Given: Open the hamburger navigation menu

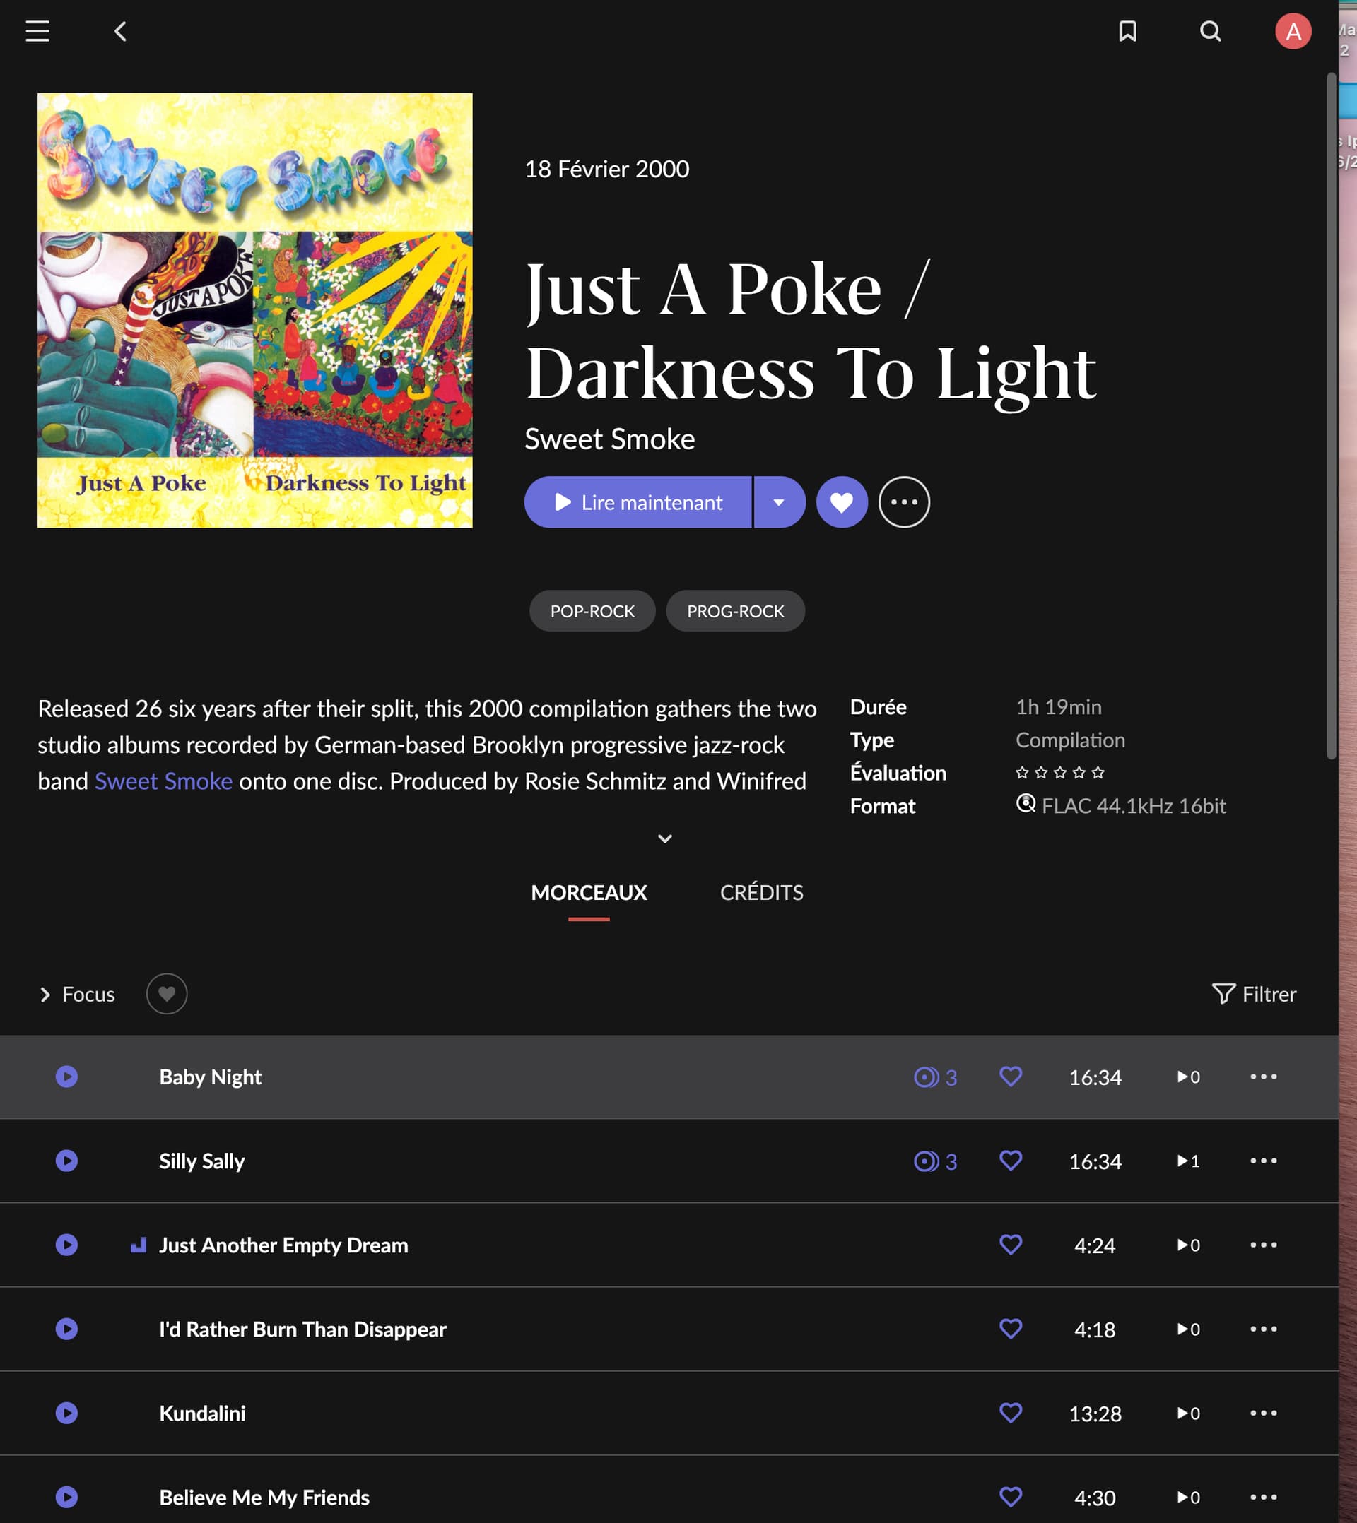Looking at the screenshot, I should point(37,31).
